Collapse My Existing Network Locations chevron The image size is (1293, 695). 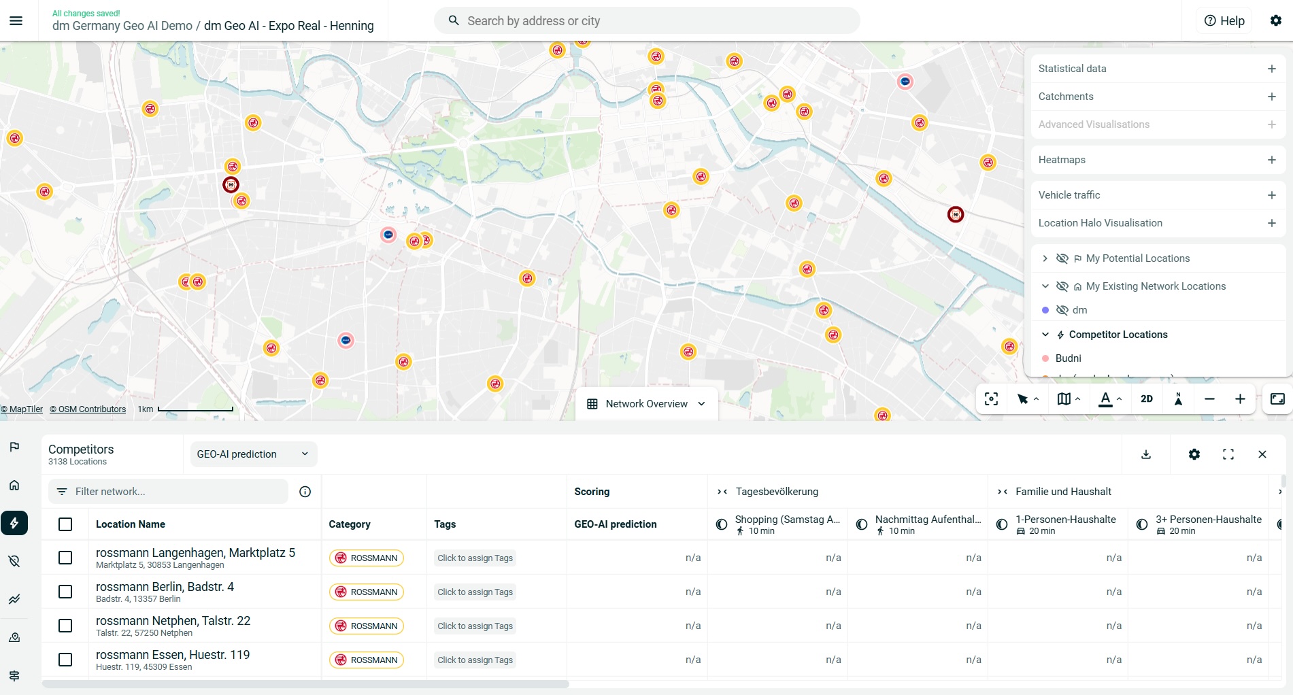point(1045,286)
